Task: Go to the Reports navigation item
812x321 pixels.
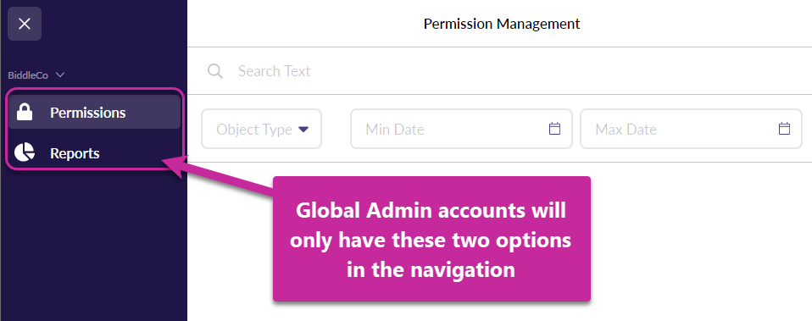Action: [94, 153]
